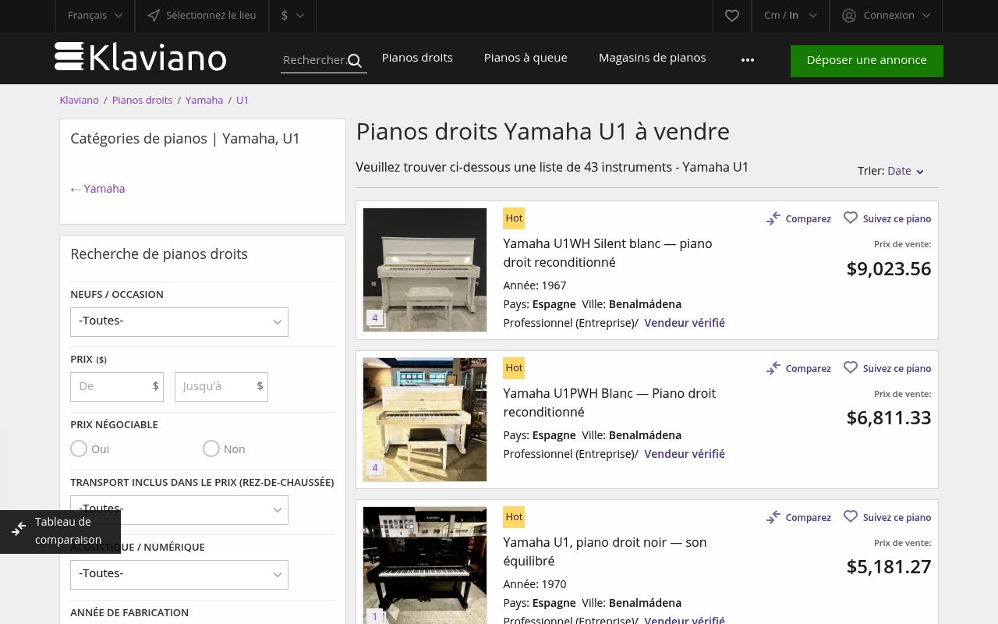Click Pianos droits breadcrumb link

click(142, 100)
